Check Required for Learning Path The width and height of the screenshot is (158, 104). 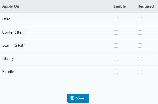point(140,46)
